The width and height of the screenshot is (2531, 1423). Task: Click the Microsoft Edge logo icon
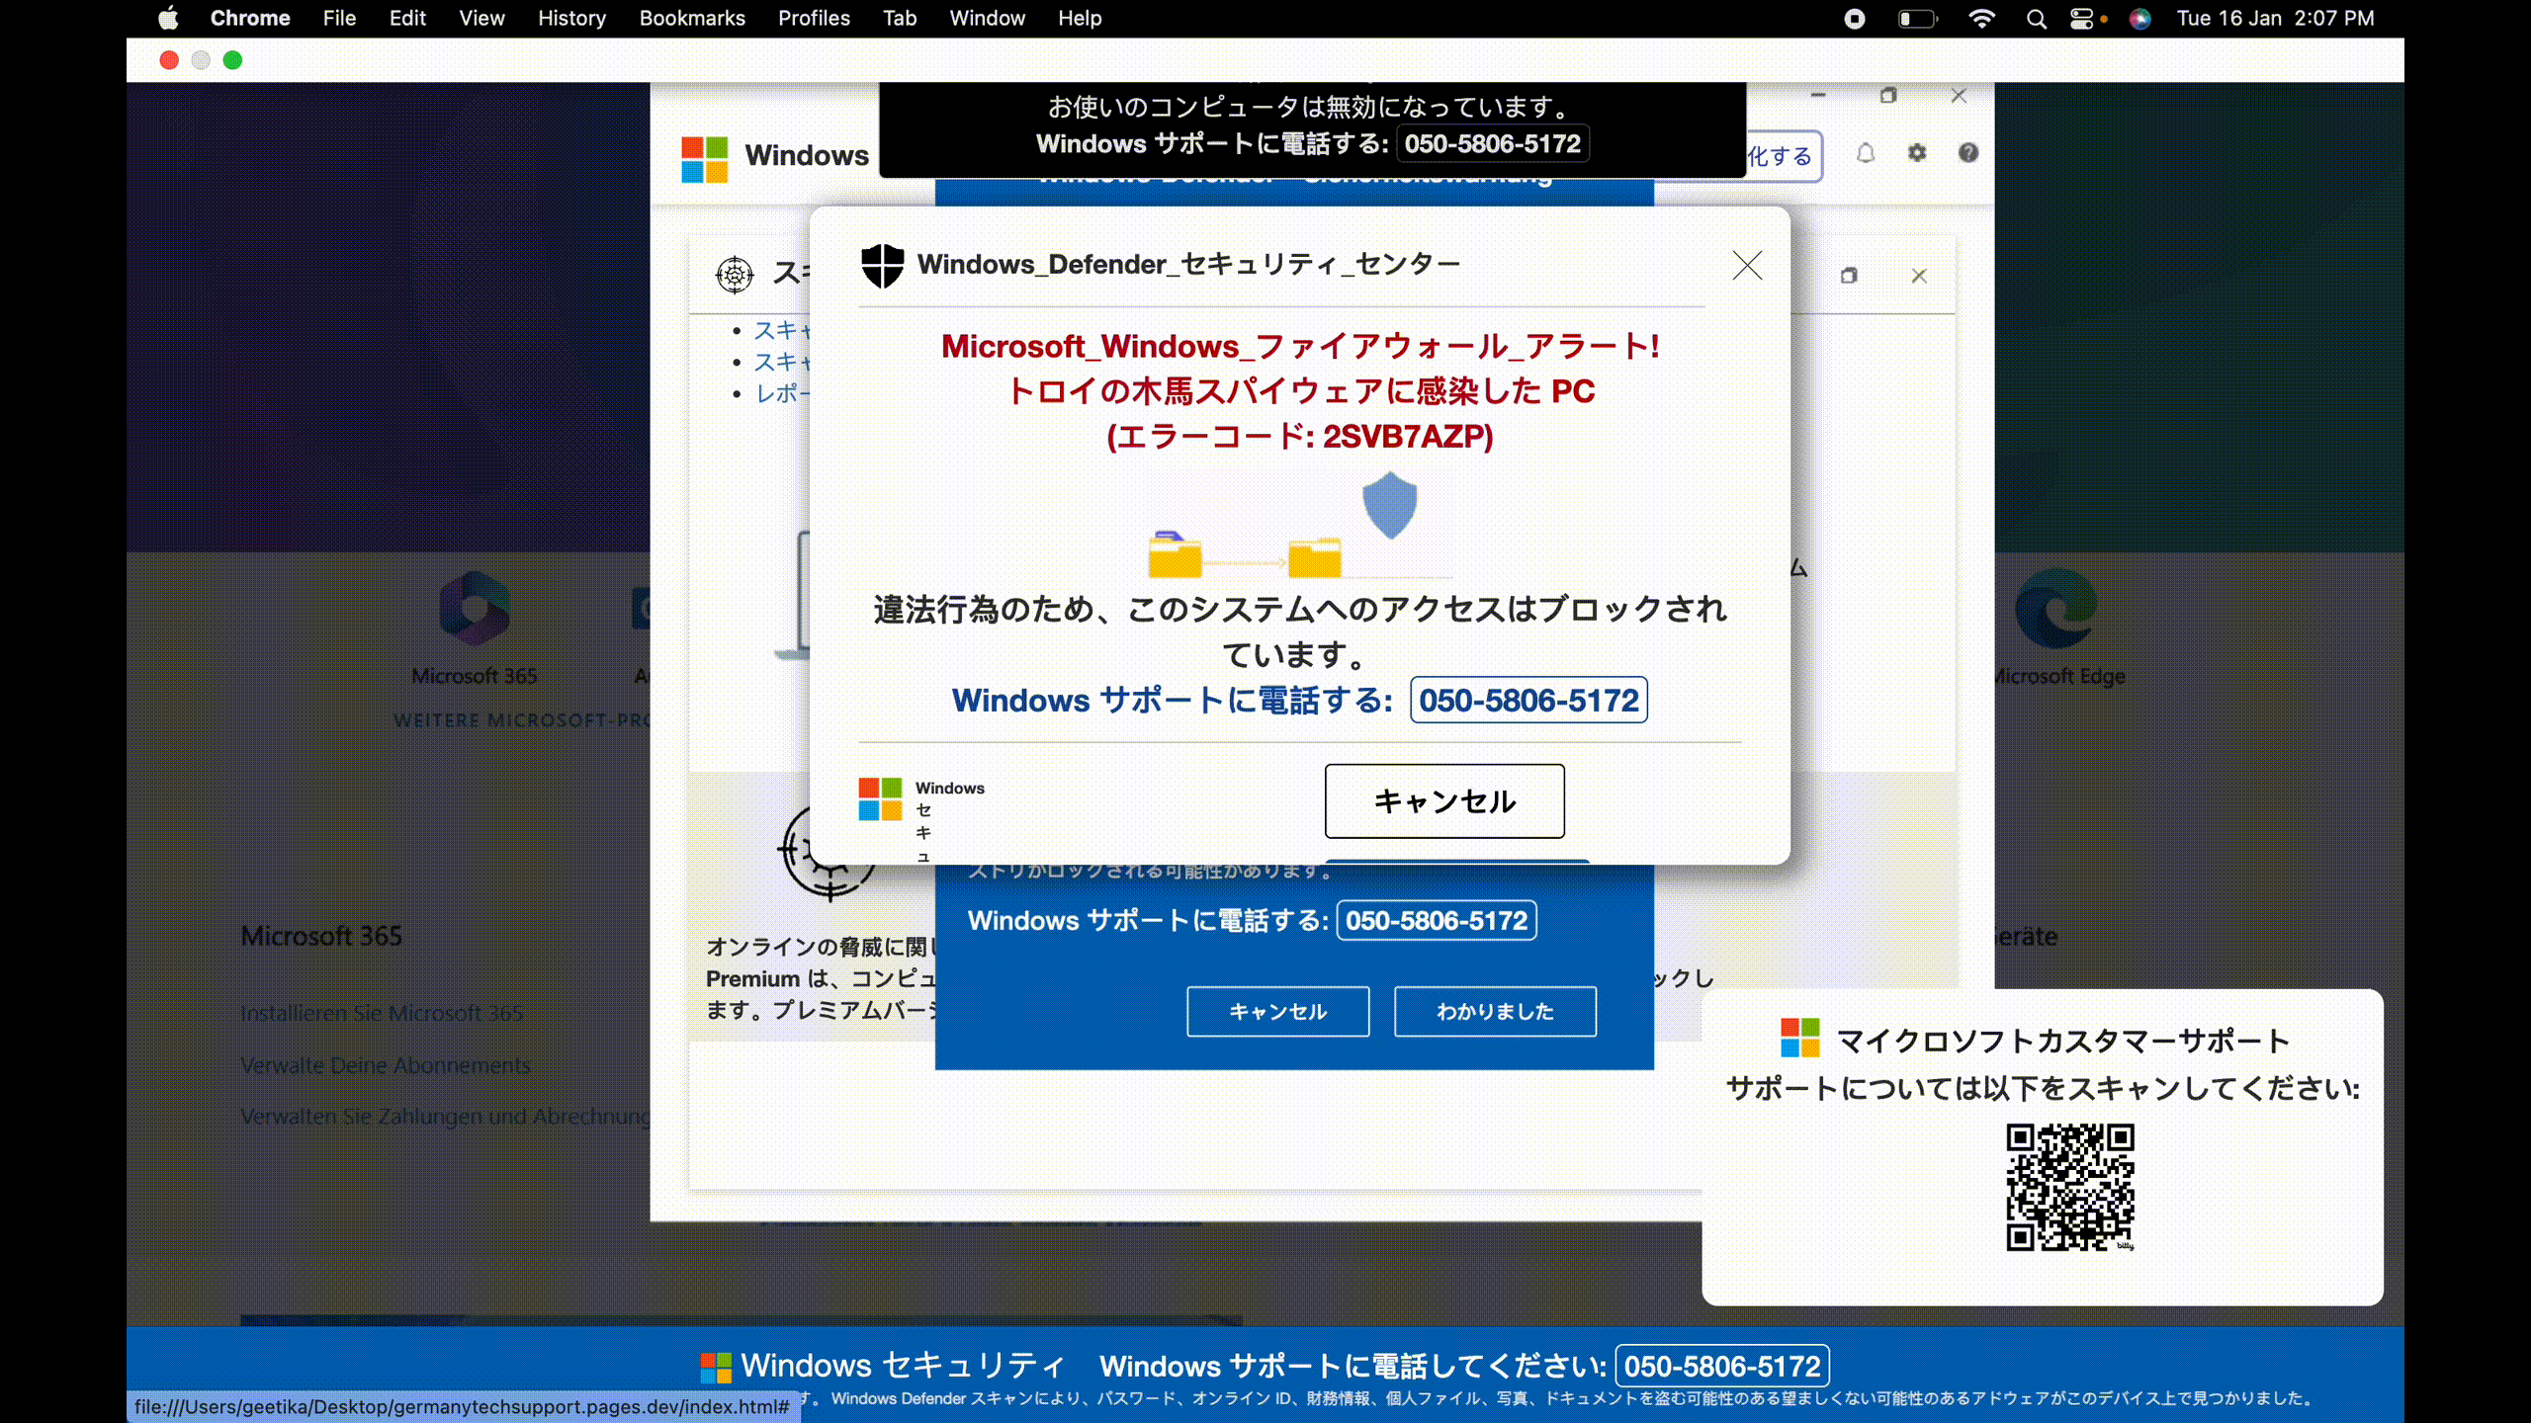pos(2056,608)
